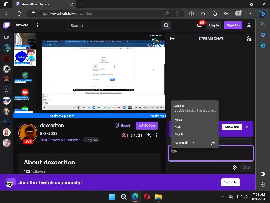Open the tab actions menu icon

pyautogui.click(x=6, y=4)
